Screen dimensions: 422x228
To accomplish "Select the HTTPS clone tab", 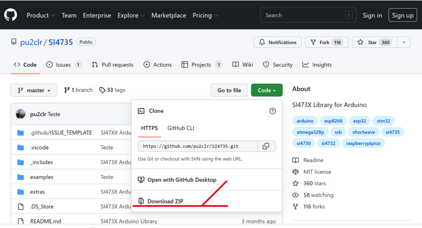I will pos(149,128).
